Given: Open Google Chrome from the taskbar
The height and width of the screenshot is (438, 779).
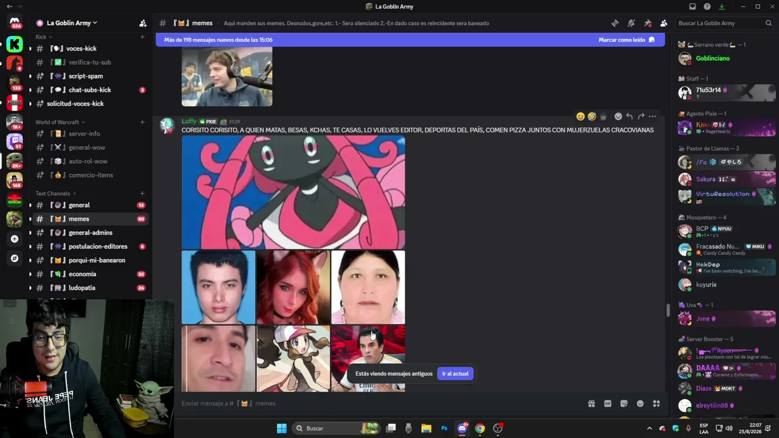Looking at the screenshot, I should click(x=480, y=428).
